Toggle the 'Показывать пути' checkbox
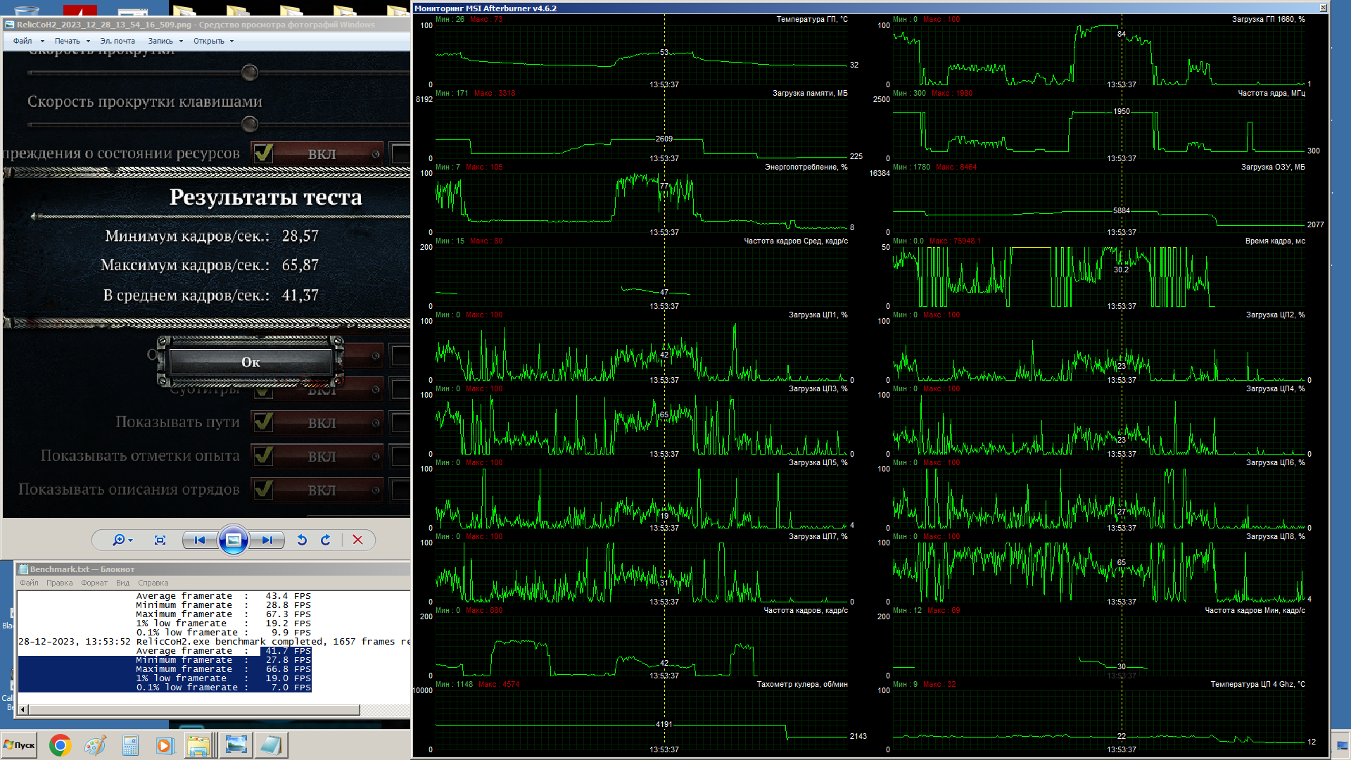Screen dimensions: 1351x760 click(x=263, y=422)
